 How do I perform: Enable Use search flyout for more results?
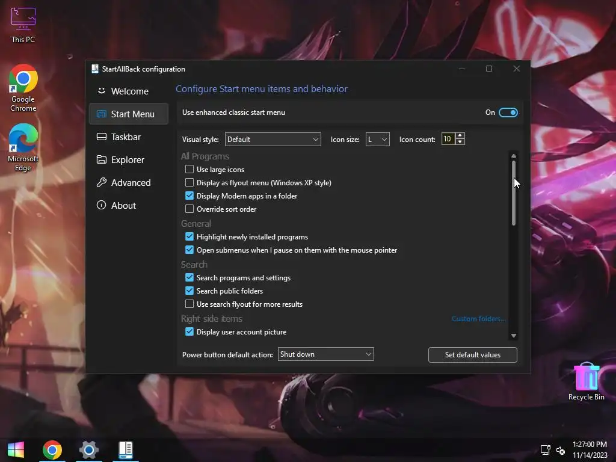coord(189,304)
